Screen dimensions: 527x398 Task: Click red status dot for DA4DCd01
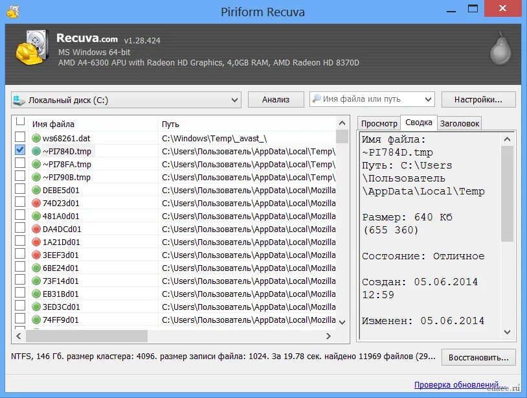click(x=36, y=229)
